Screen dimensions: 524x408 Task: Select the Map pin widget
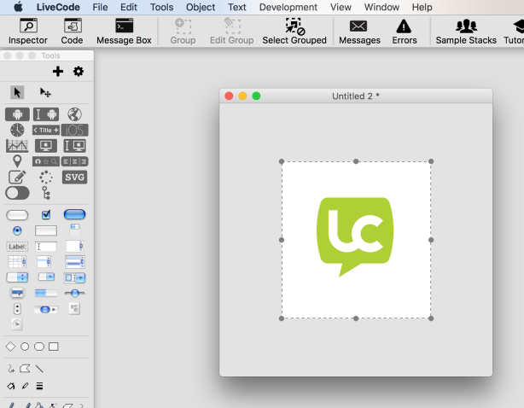17,161
